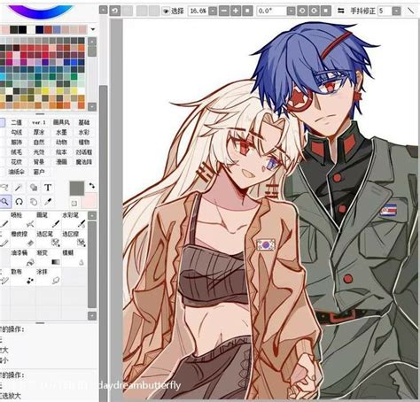Select the Text tool (T icon)
Viewport: 420px width, 402px height.
click(x=48, y=188)
